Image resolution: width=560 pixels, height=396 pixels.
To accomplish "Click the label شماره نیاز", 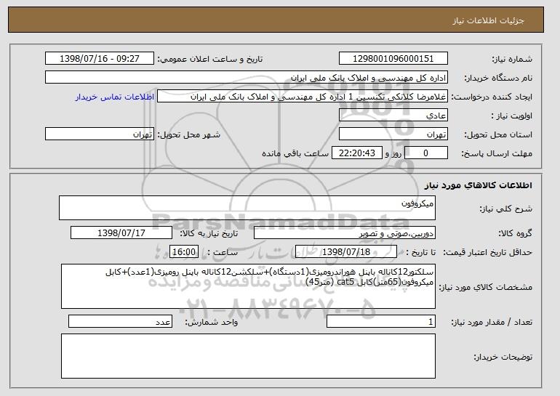I will pyautogui.click(x=512, y=60).
